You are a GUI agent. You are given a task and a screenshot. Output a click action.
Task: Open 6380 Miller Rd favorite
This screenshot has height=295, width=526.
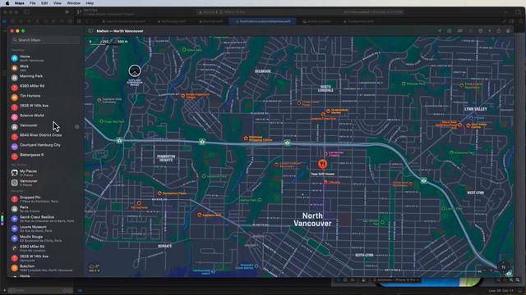click(x=45, y=88)
